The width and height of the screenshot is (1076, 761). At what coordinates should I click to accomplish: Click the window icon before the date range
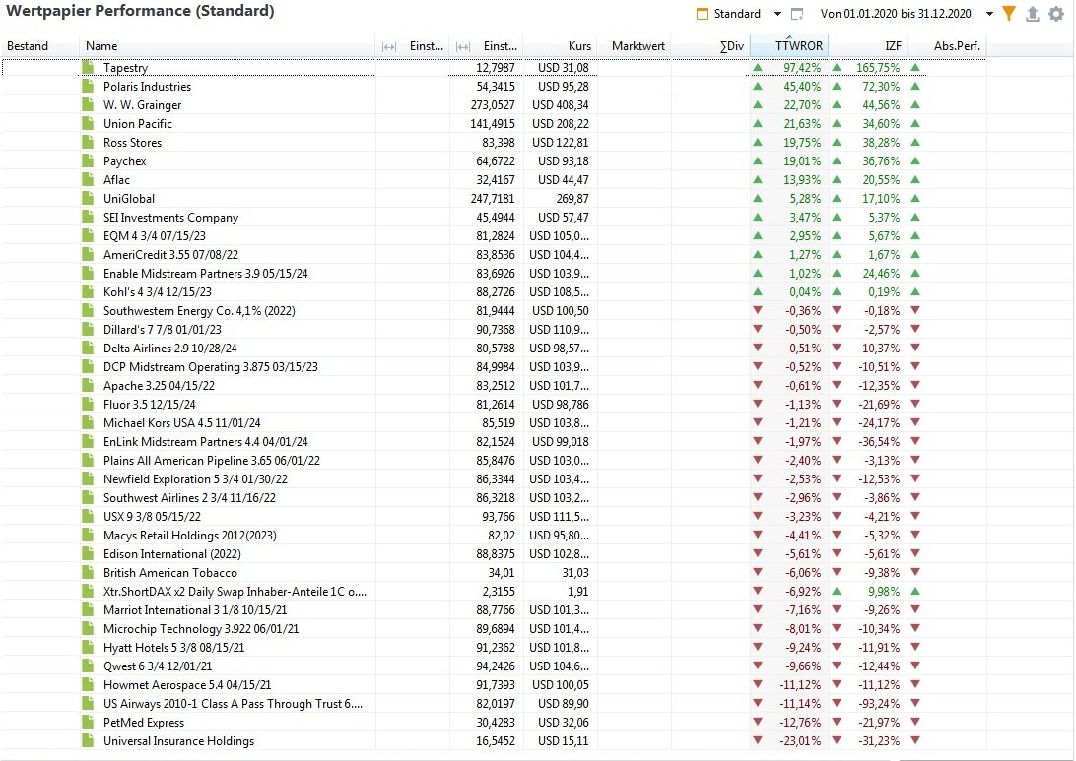(x=797, y=14)
